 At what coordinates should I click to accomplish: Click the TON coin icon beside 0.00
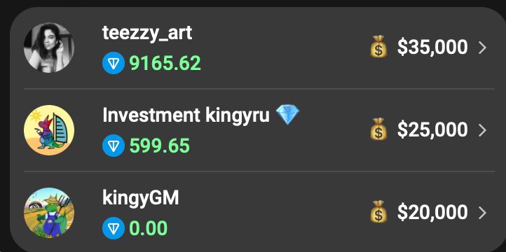tap(114, 228)
